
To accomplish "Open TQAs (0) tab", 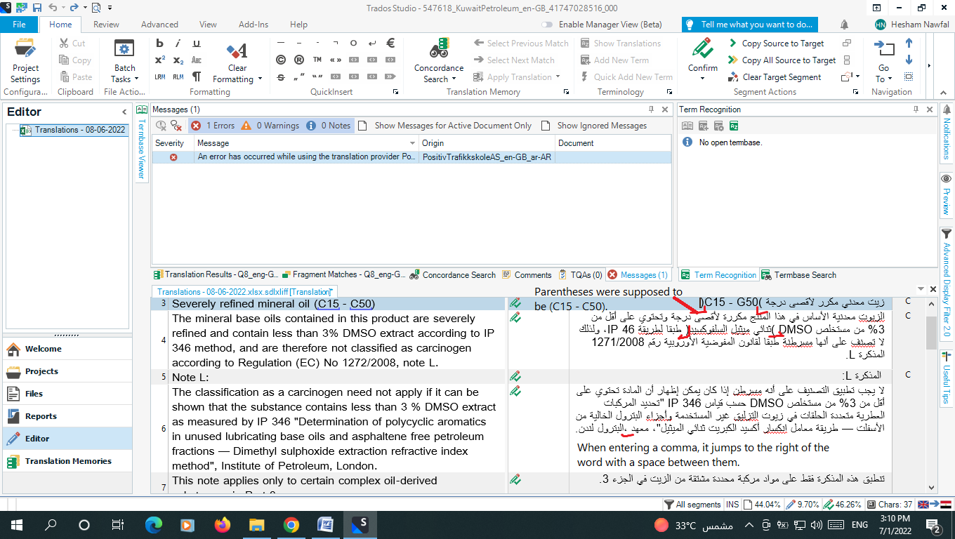I will (x=581, y=275).
